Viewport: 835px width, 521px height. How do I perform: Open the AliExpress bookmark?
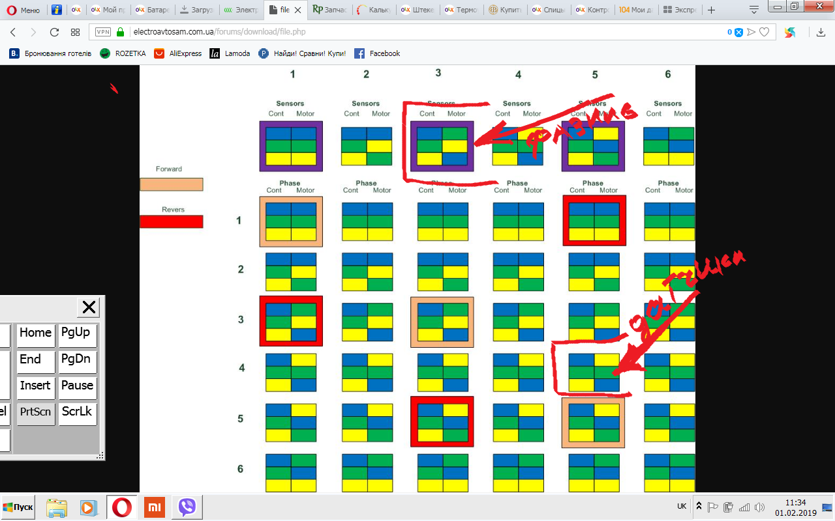click(x=177, y=53)
